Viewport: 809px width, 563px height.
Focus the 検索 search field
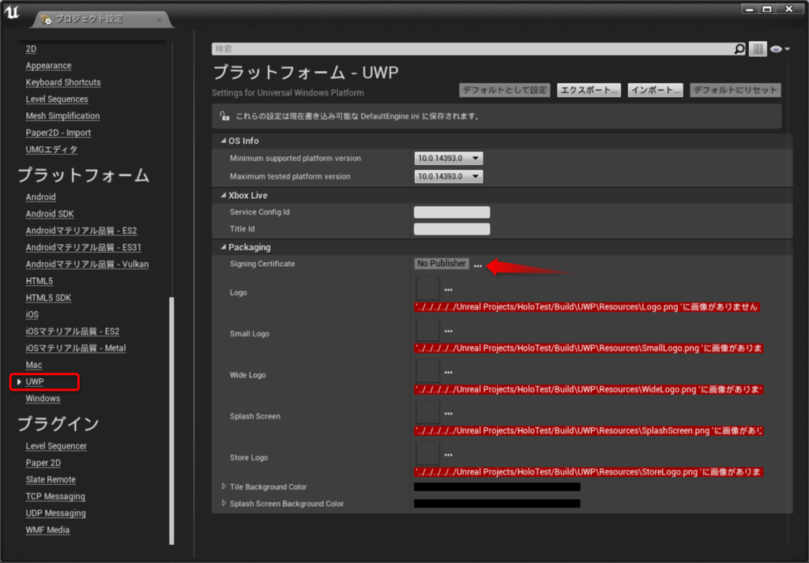[472, 49]
